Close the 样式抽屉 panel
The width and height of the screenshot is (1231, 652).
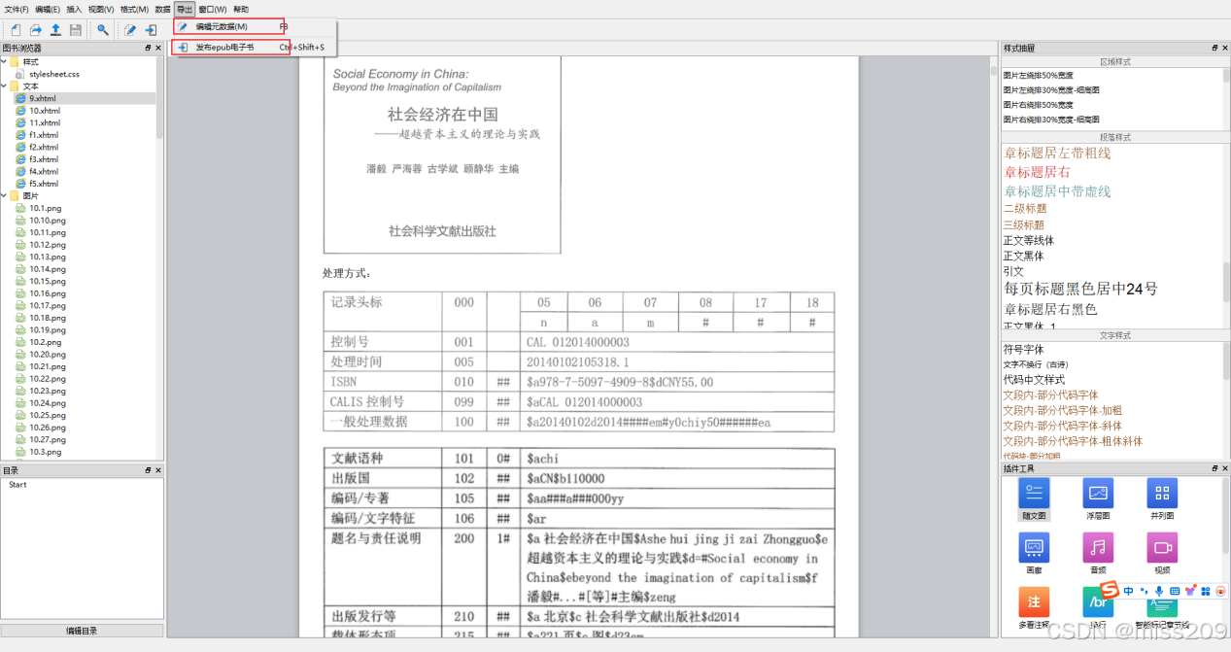pyautogui.click(x=1224, y=48)
